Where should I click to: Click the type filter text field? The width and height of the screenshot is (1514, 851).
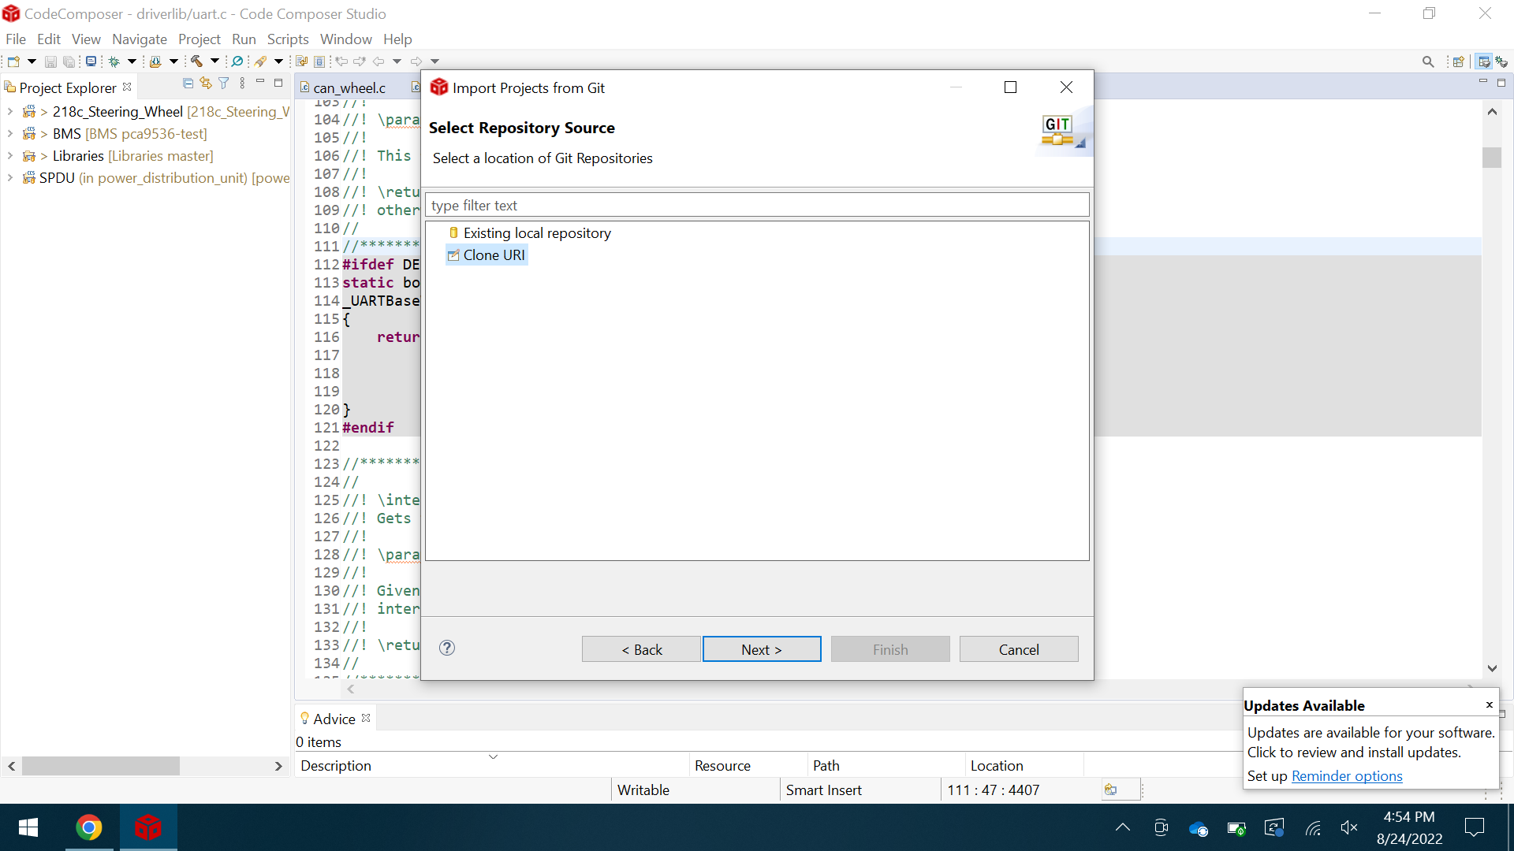coord(756,206)
